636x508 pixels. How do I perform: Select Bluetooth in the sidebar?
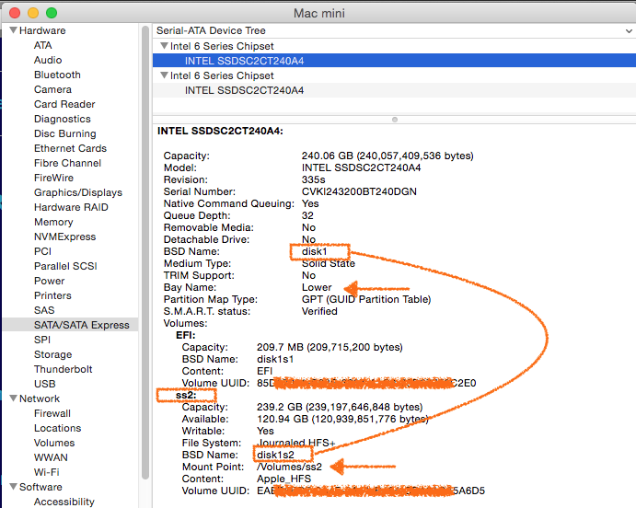(57, 75)
